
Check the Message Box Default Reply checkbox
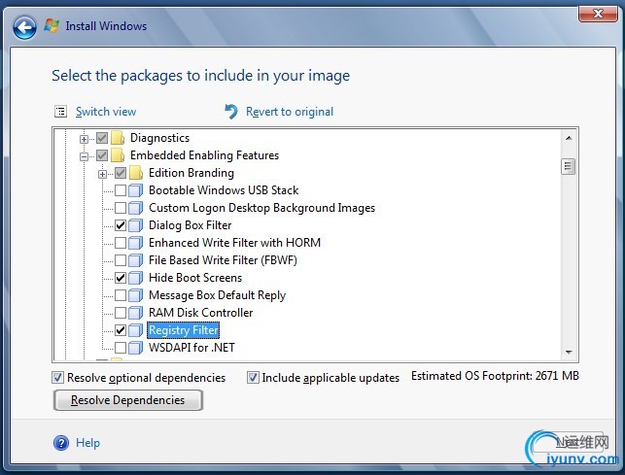tap(121, 295)
